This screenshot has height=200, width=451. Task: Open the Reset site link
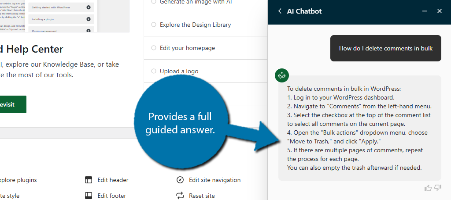(x=202, y=196)
